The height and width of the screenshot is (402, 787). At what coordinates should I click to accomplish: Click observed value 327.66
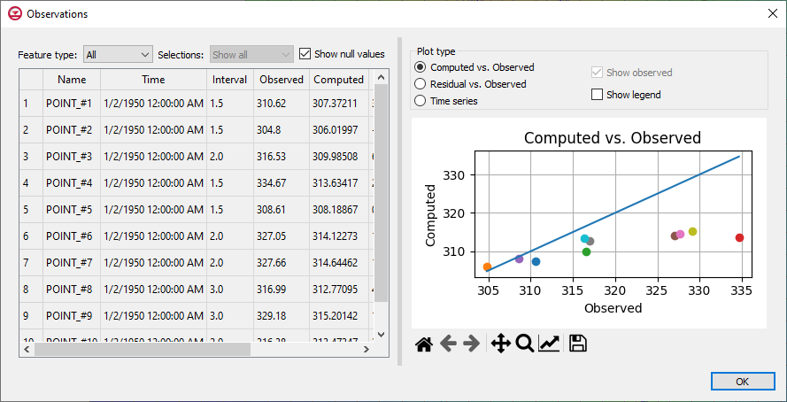pyautogui.click(x=282, y=262)
